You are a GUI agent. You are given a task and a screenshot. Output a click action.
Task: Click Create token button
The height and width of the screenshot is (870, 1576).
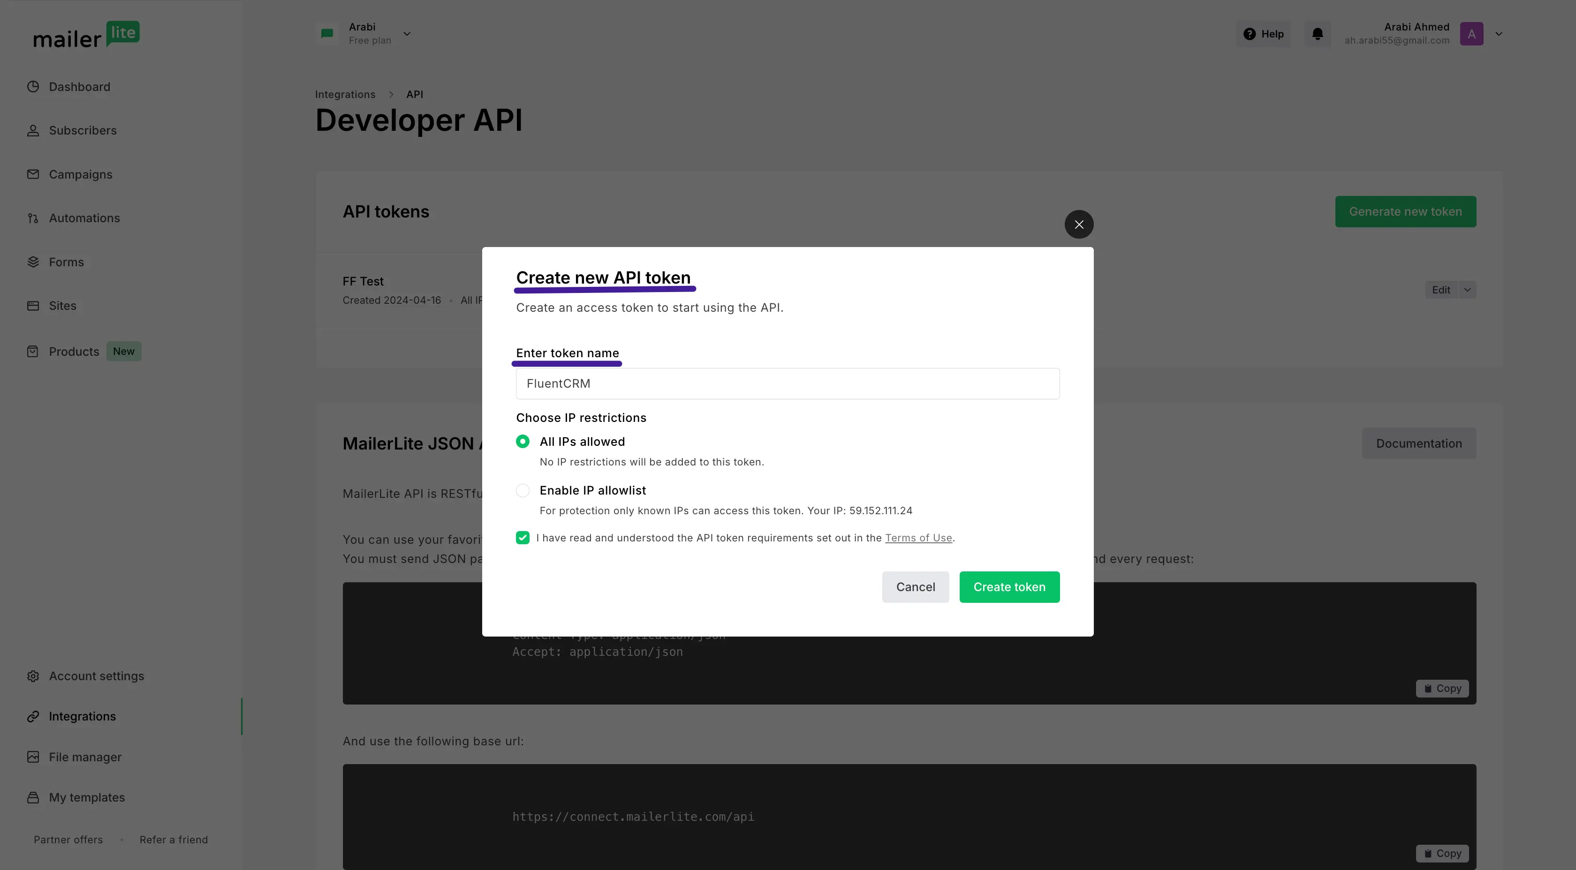[1009, 587]
